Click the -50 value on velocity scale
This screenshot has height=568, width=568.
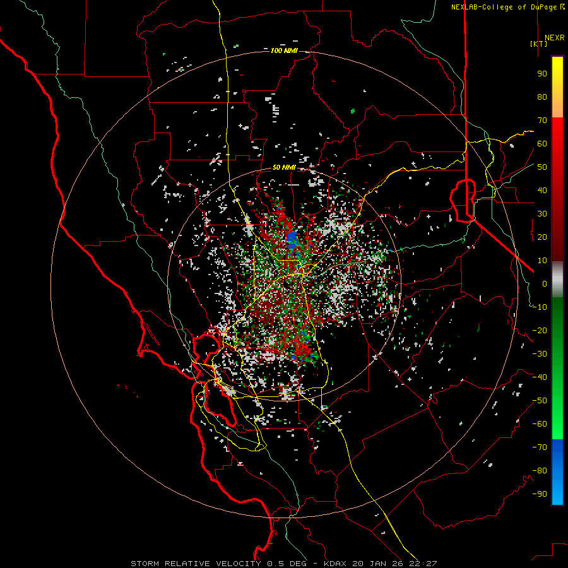[x=540, y=401]
